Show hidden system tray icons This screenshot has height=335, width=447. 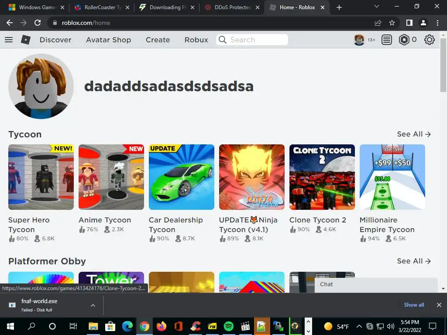click(x=359, y=326)
